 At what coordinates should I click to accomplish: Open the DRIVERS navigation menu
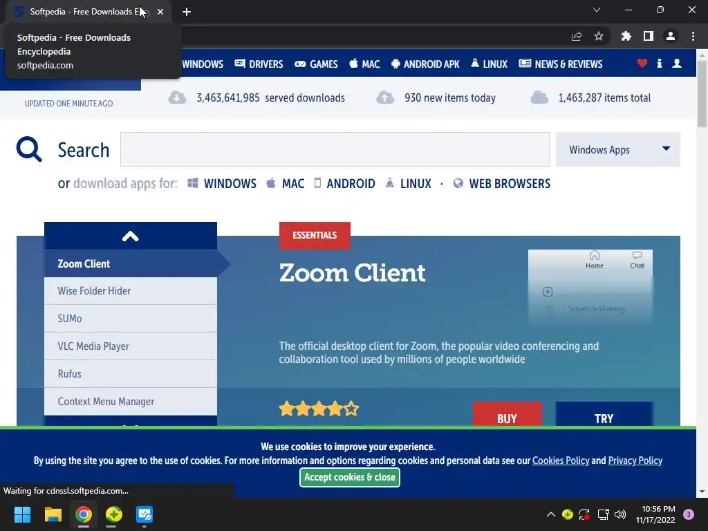259,64
